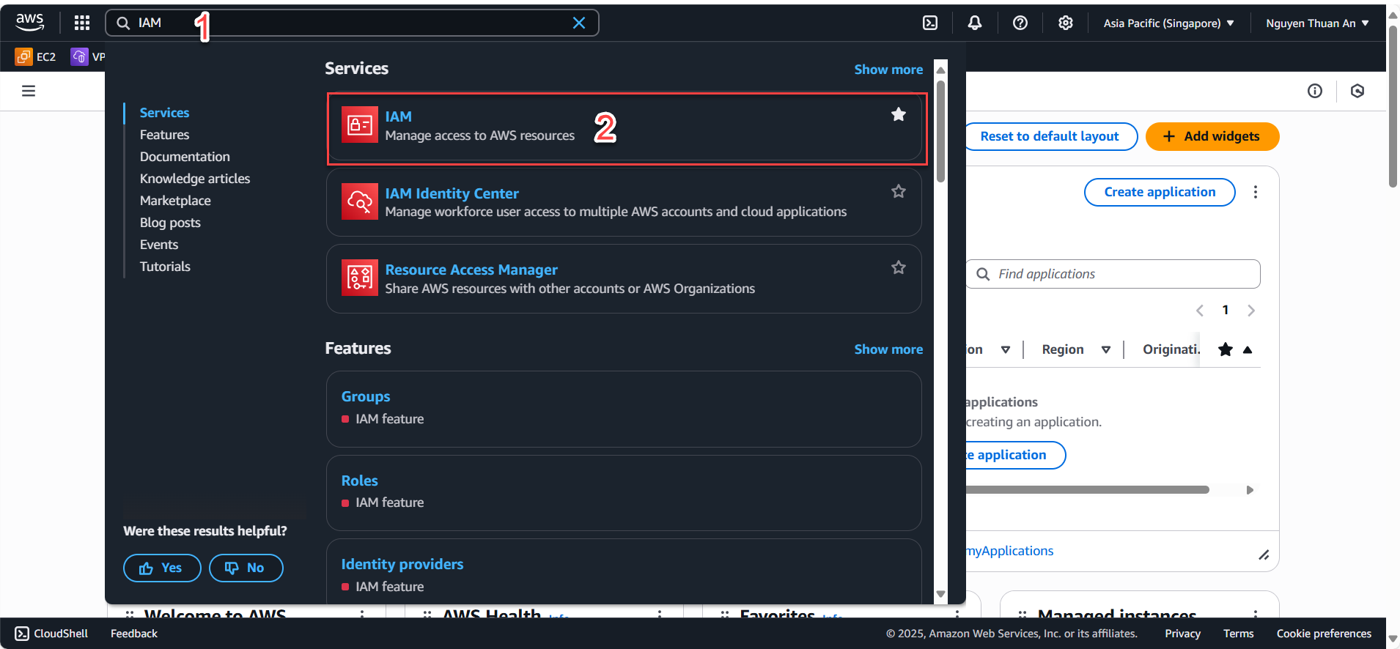Select Events search category
The height and width of the screenshot is (649, 1400).
[159, 244]
